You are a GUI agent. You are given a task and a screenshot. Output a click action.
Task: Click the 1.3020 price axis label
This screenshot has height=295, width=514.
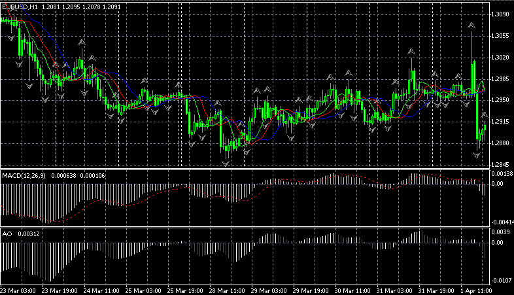500,58
